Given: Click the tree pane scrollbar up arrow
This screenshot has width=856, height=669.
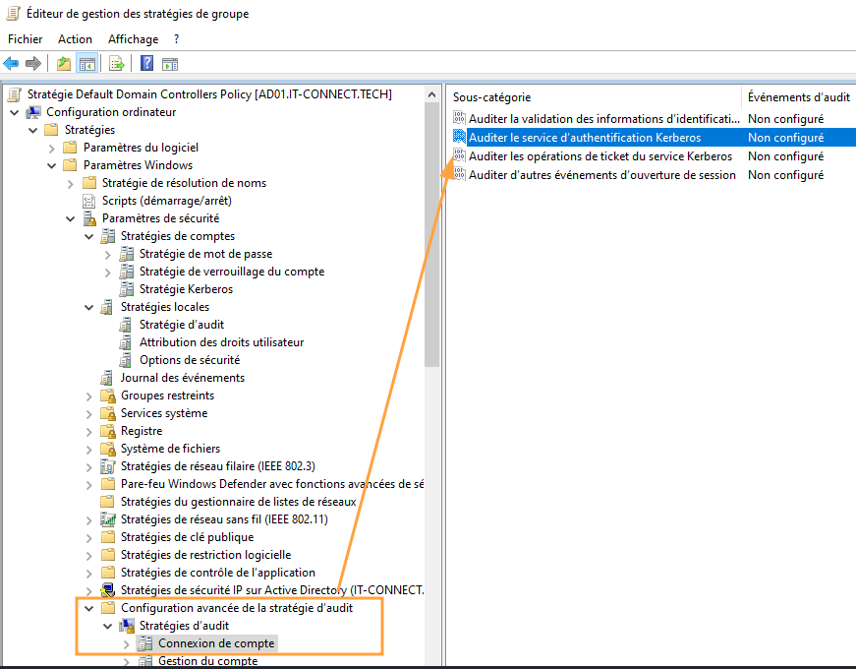Looking at the screenshot, I should (431, 94).
